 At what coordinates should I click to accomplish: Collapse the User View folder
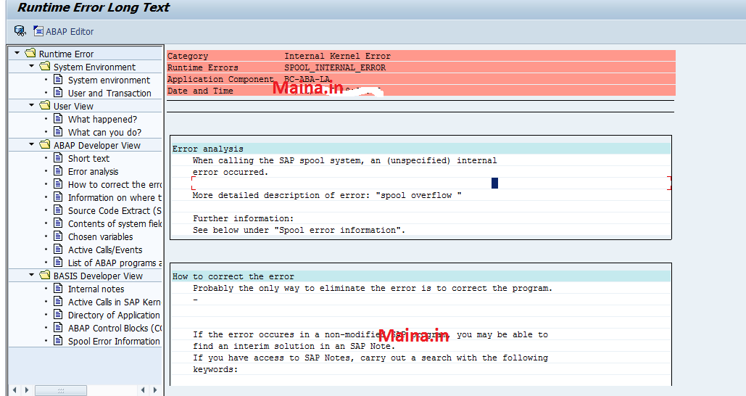31,105
